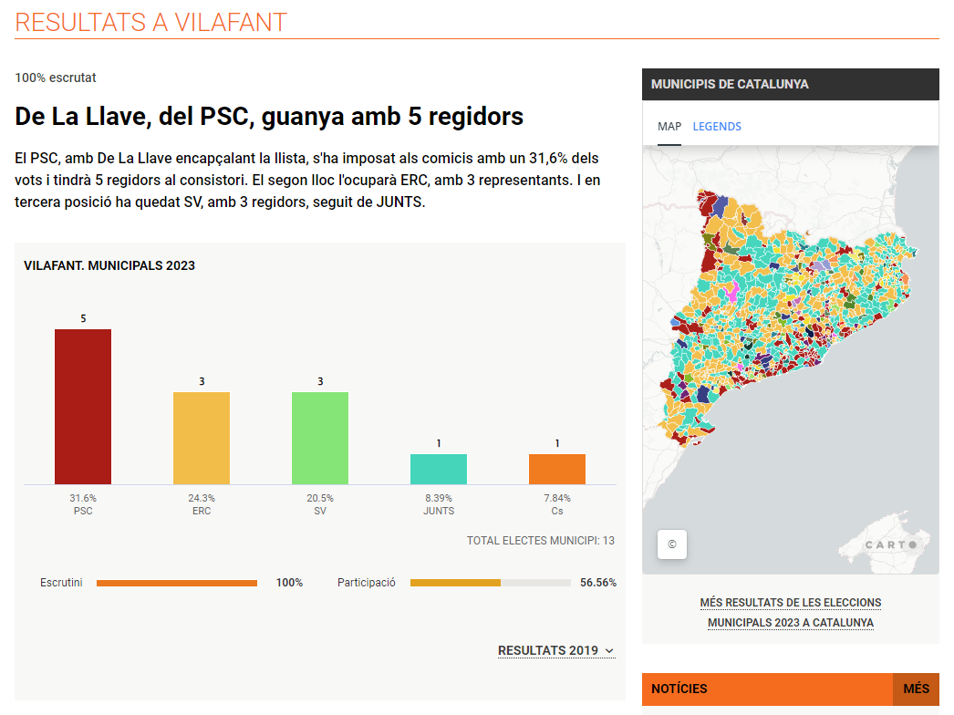Click the seat count '3' above SV bar
The height and width of the screenshot is (715, 954).
click(321, 381)
